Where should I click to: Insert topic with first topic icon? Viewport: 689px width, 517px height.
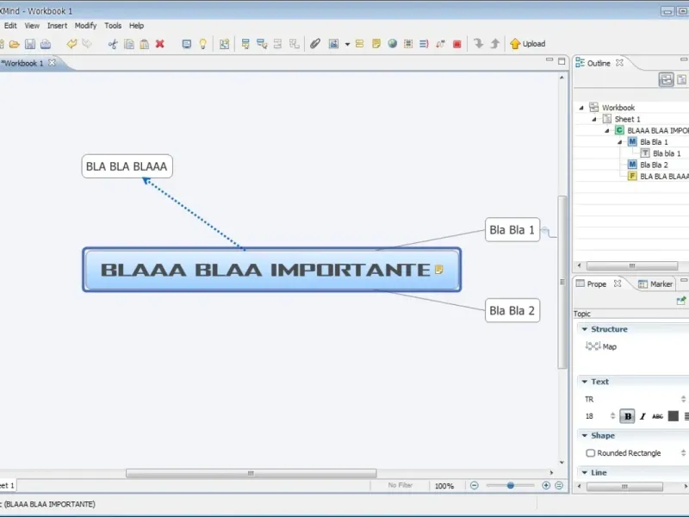tap(245, 44)
